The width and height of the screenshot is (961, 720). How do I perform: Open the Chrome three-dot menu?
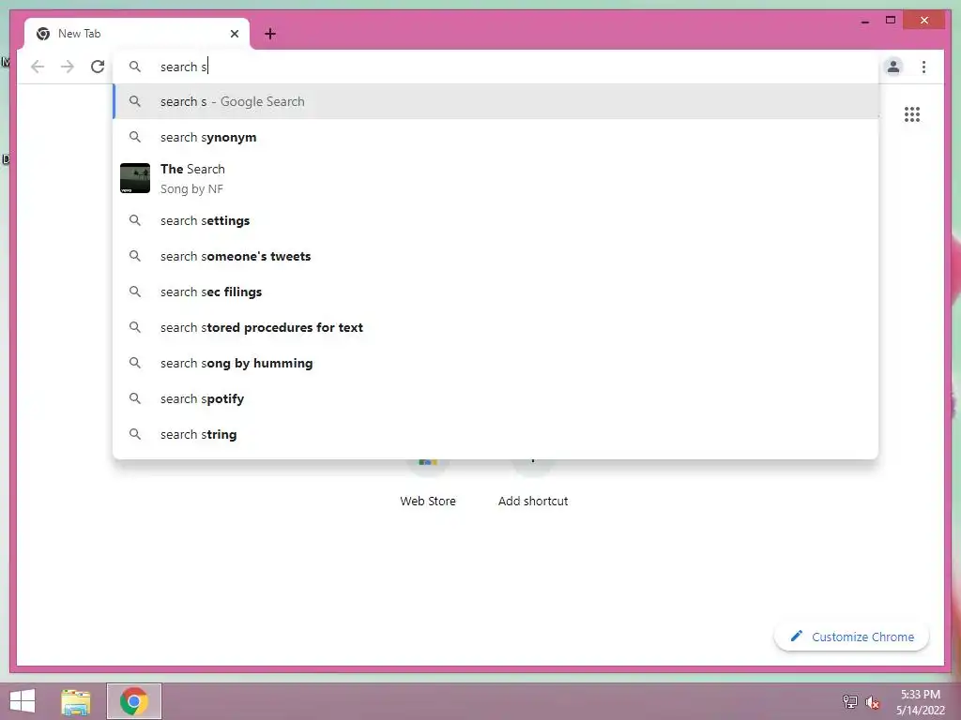[923, 67]
